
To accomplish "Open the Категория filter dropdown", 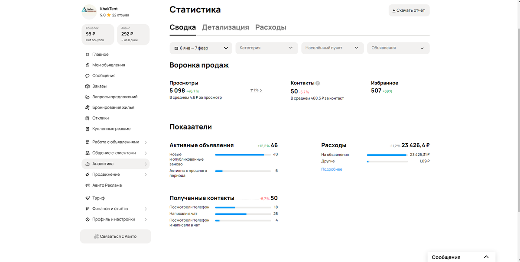I will click(266, 48).
